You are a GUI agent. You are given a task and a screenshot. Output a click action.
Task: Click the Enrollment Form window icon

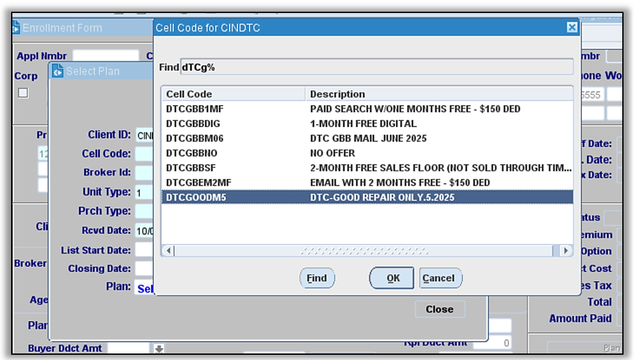pos(15,28)
